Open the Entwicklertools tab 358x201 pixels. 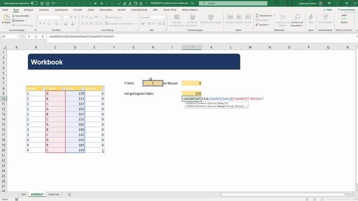(x=139, y=10)
